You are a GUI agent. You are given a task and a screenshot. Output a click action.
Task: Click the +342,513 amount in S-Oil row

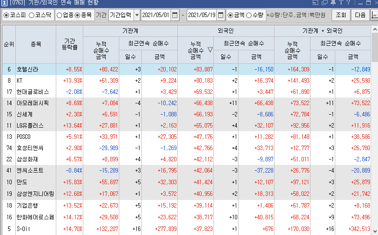click(359, 229)
